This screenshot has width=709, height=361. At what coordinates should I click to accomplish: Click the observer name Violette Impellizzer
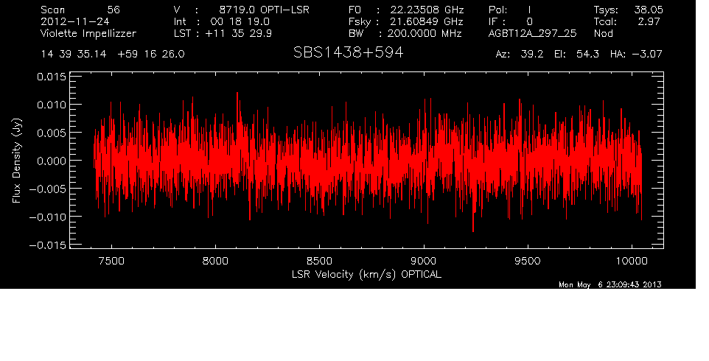pos(88,34)
